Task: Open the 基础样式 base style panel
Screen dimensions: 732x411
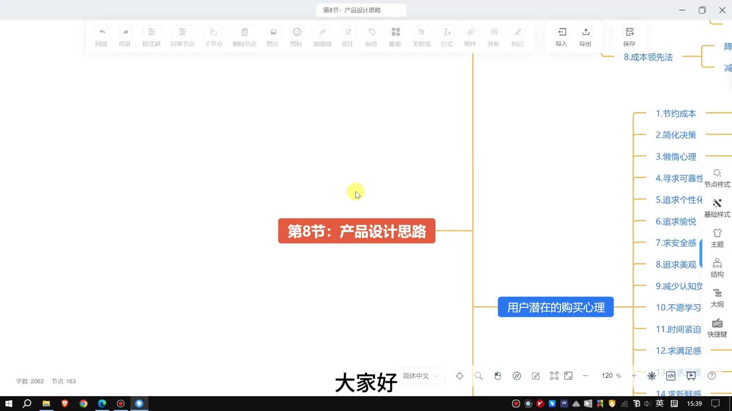Action: pos(717,208)
